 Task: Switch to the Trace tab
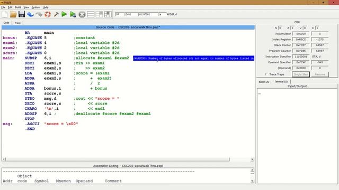point(17,23)
